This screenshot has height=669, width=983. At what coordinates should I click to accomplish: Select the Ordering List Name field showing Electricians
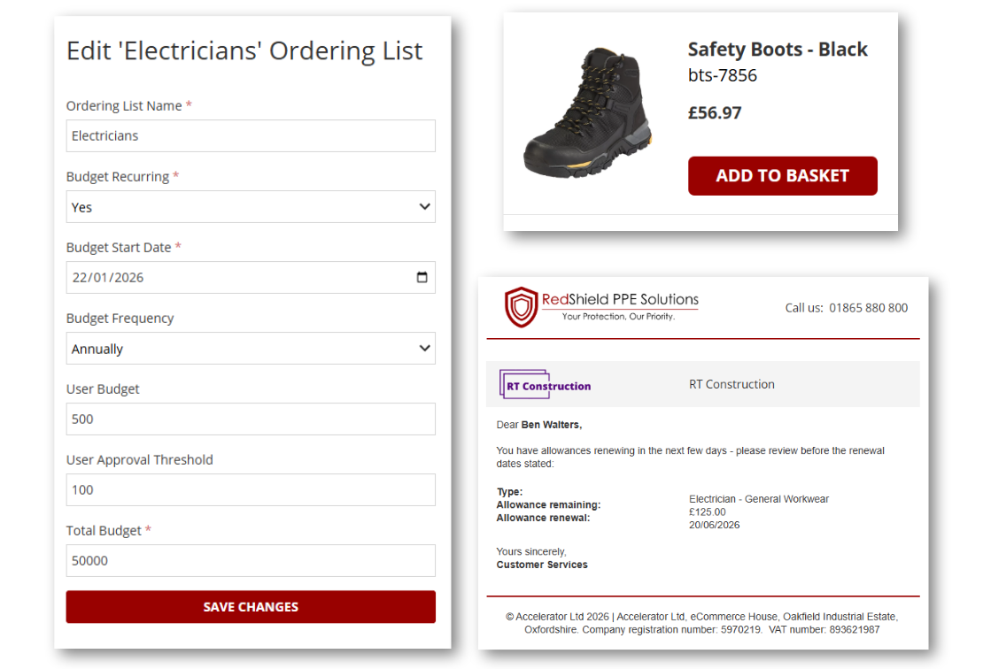[x=251, y=135]
